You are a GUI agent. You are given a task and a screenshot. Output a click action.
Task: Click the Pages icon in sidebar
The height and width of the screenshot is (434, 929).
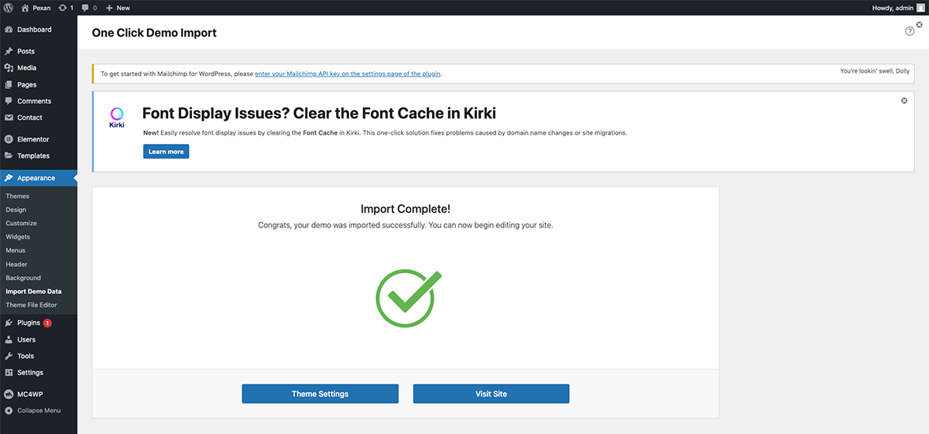pyautogui.click(x=9, y=84)
